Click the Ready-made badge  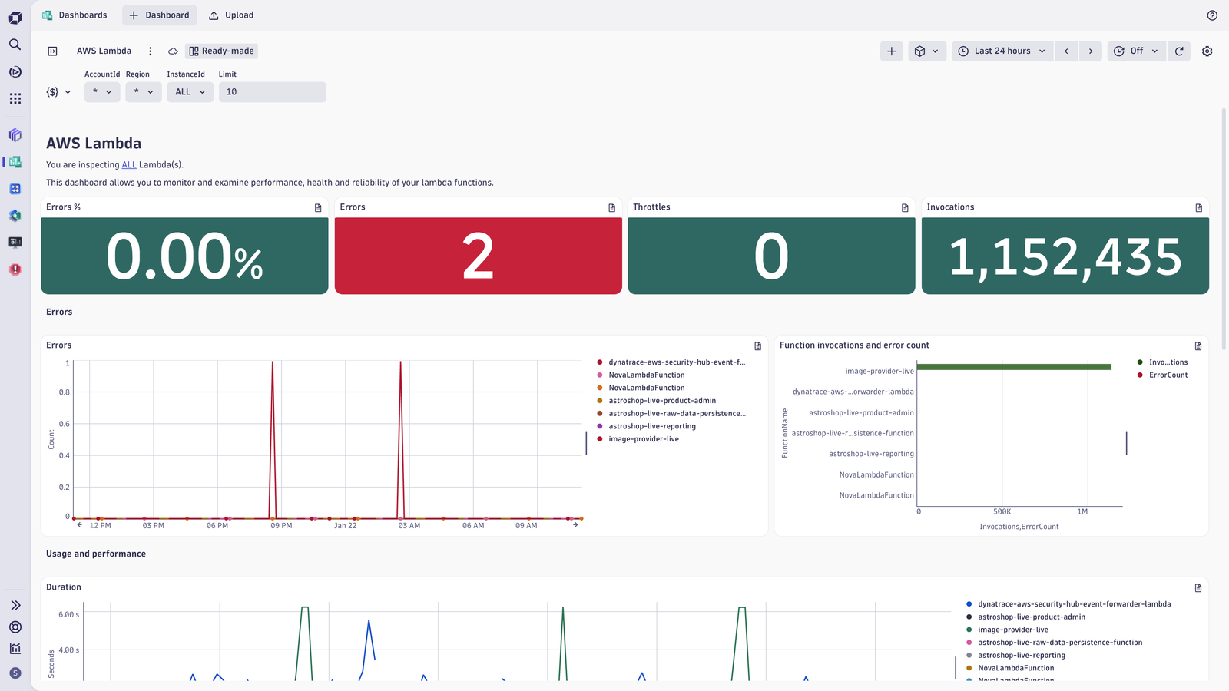pos(221,51)
